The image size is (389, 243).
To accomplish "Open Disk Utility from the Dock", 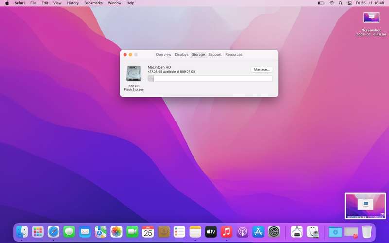I will 313,232.
